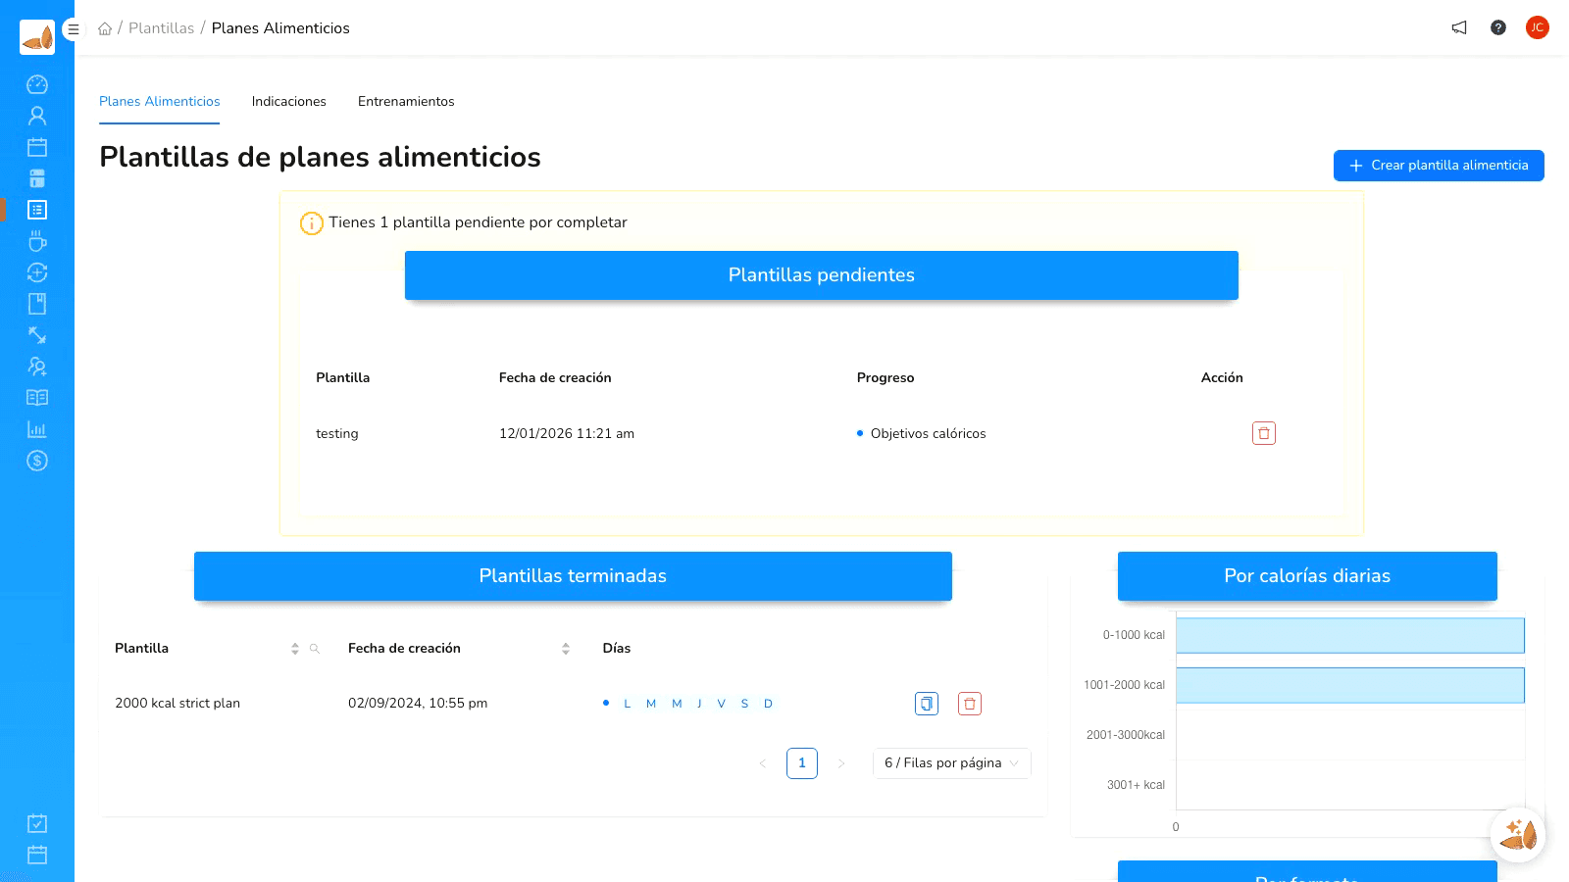The image size is (1569, 882).
Task: Open the '6 / Filas por página' dropdown
Action: tap(951, 763)
